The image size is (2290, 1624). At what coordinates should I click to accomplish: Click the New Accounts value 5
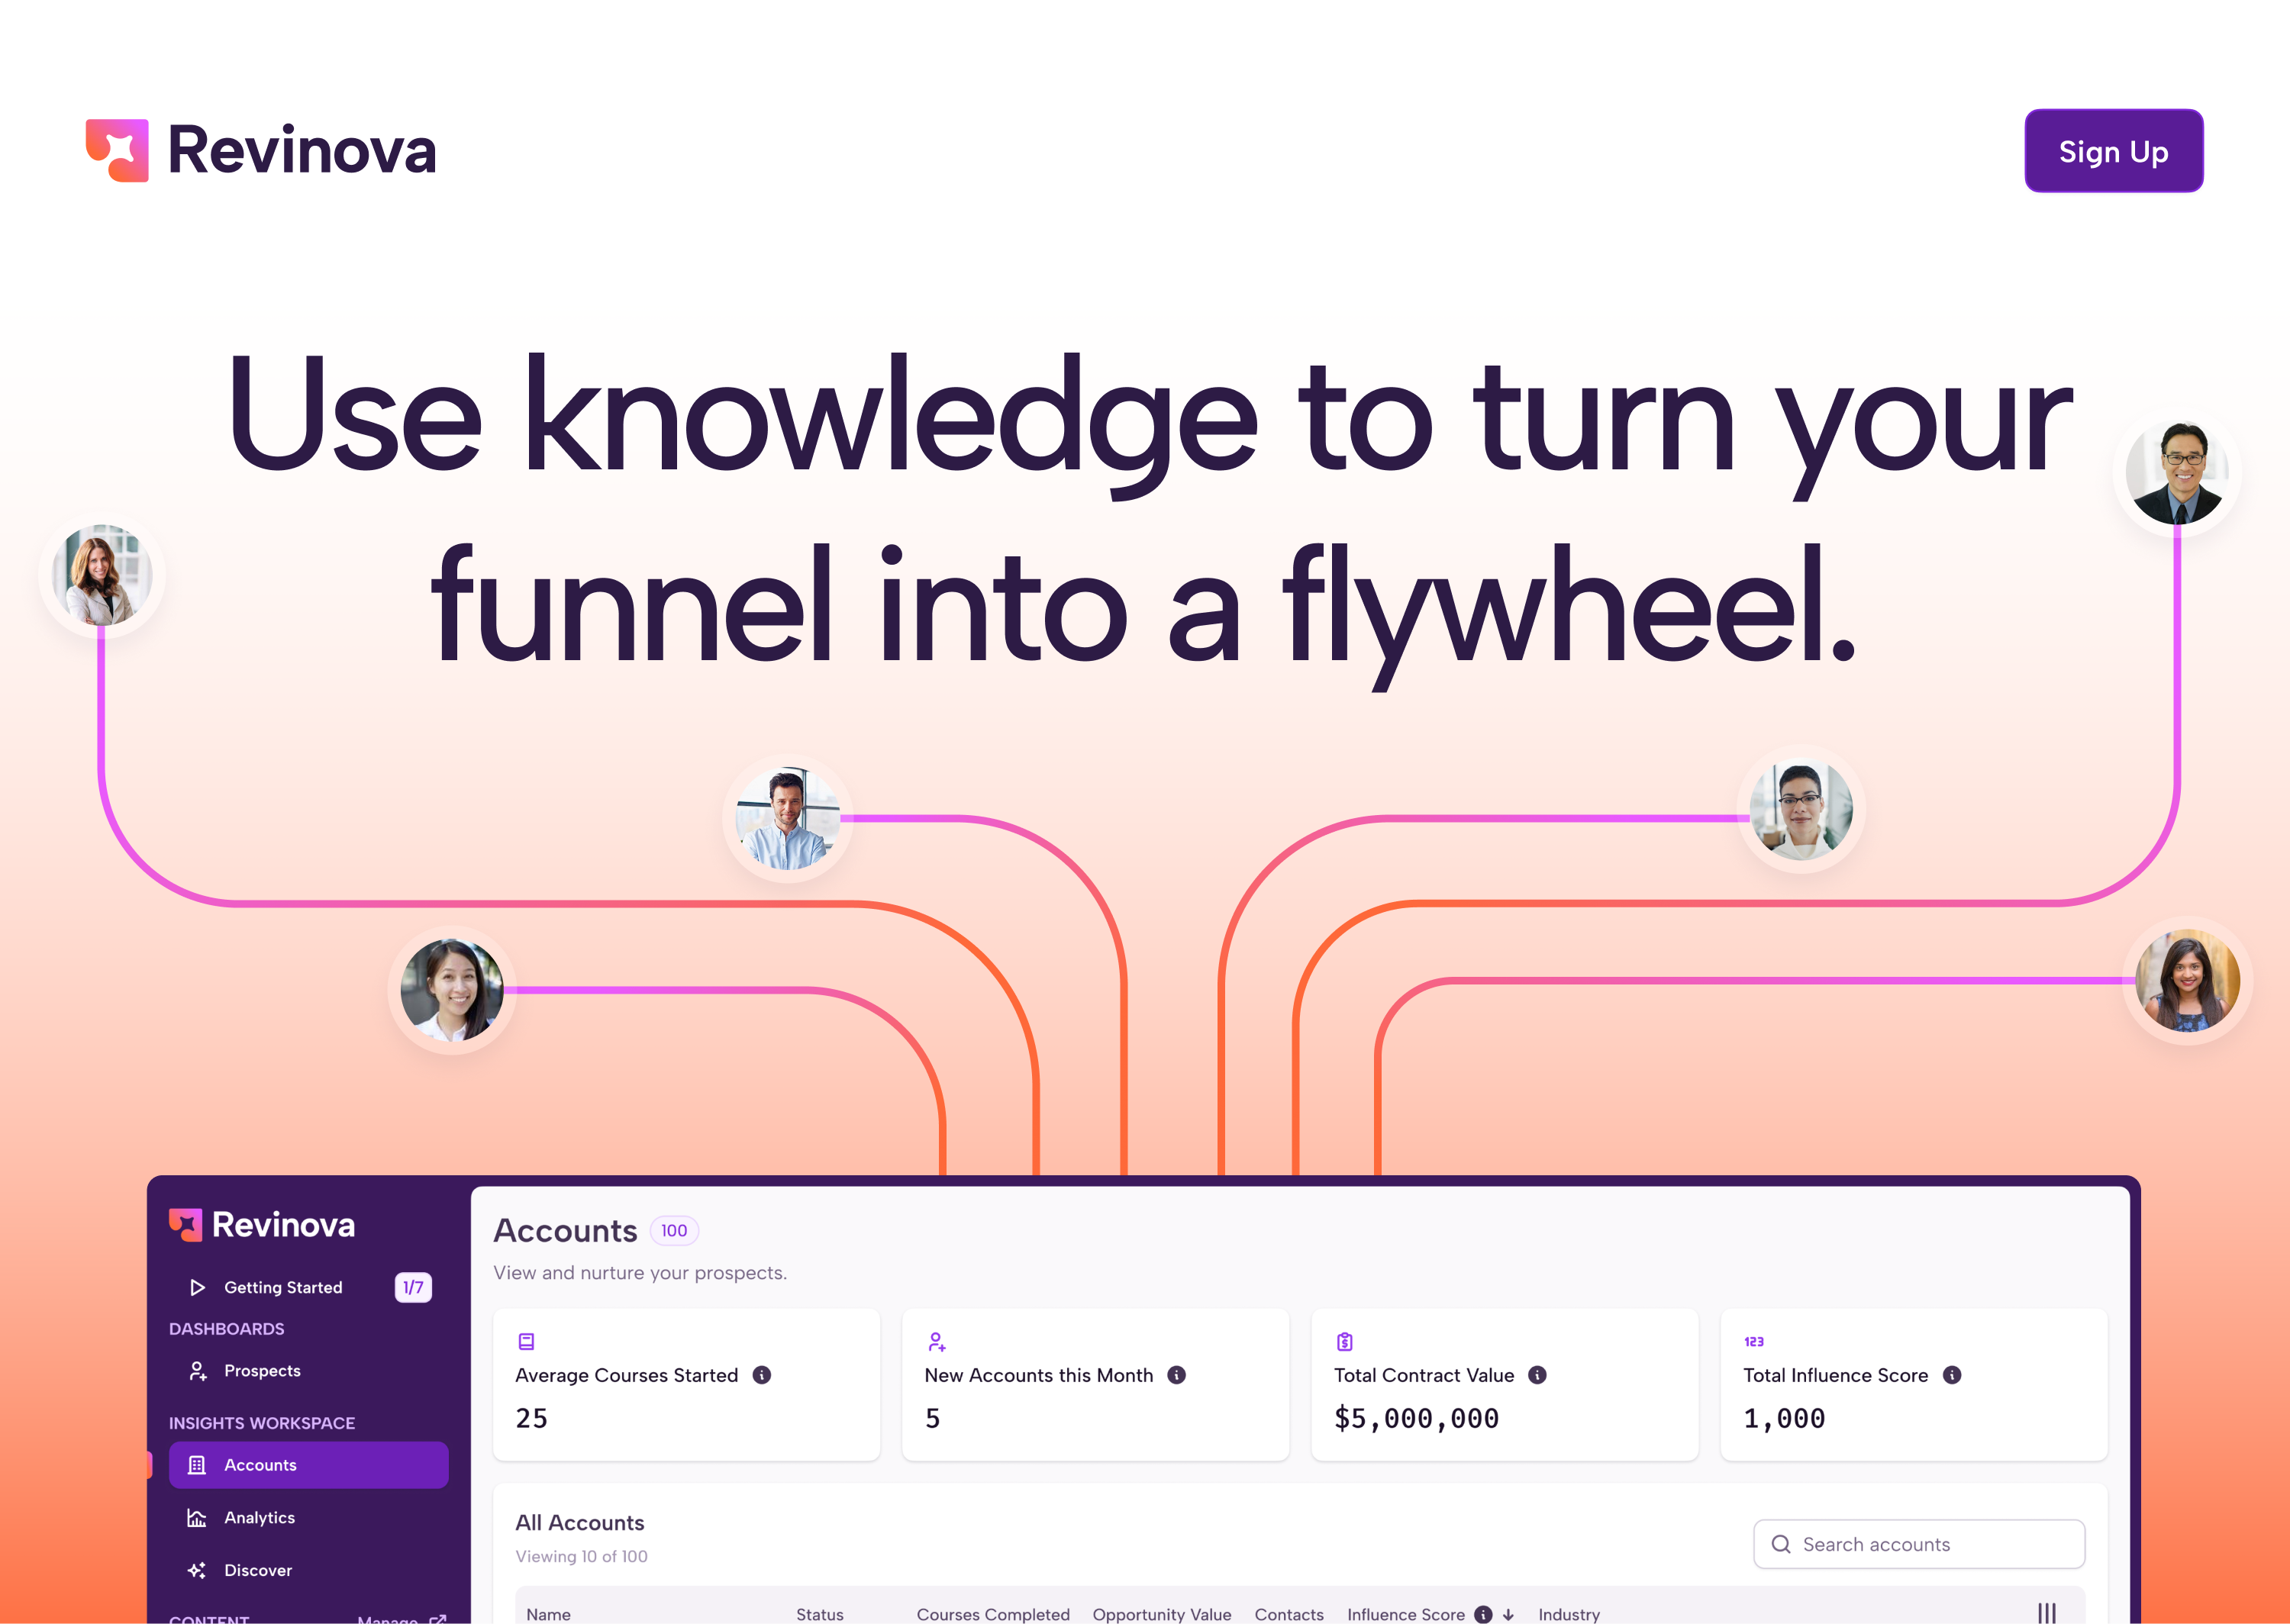pos(933,1418)
